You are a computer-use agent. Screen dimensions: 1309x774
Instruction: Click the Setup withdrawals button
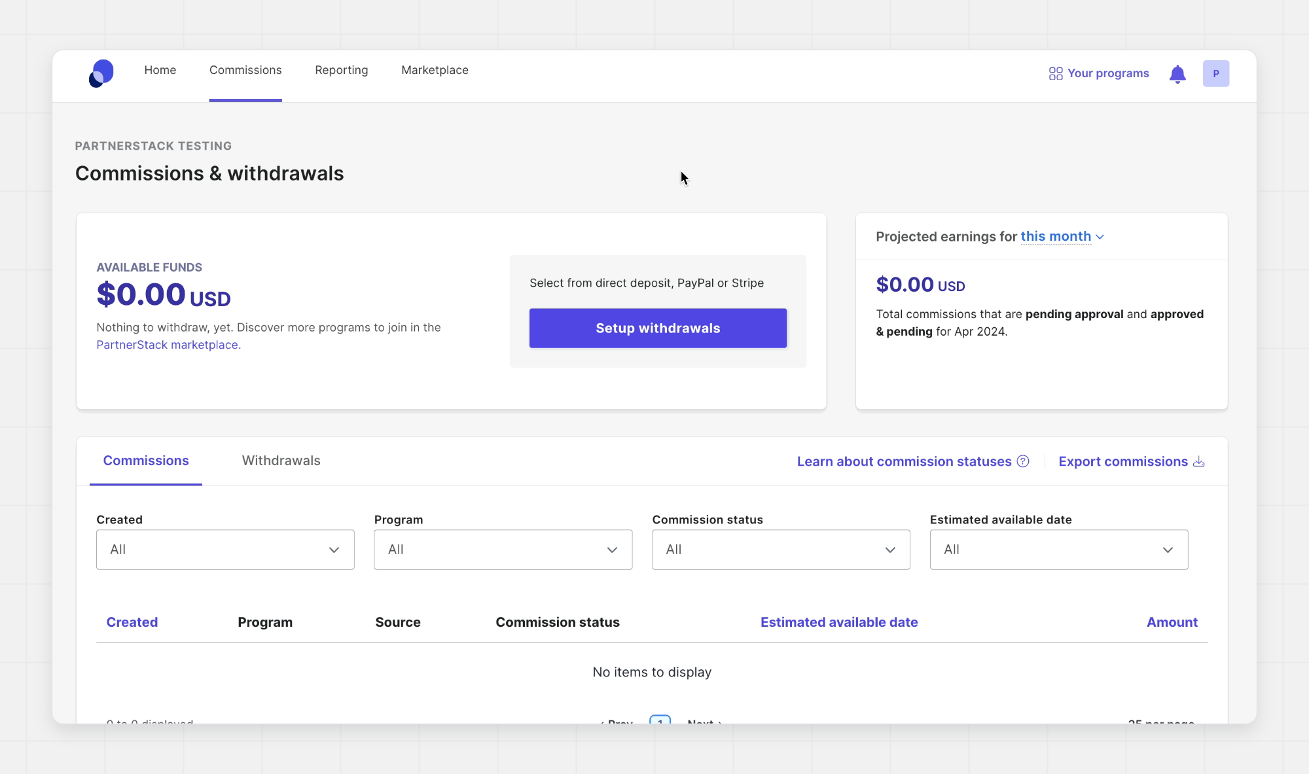point(658,328)
